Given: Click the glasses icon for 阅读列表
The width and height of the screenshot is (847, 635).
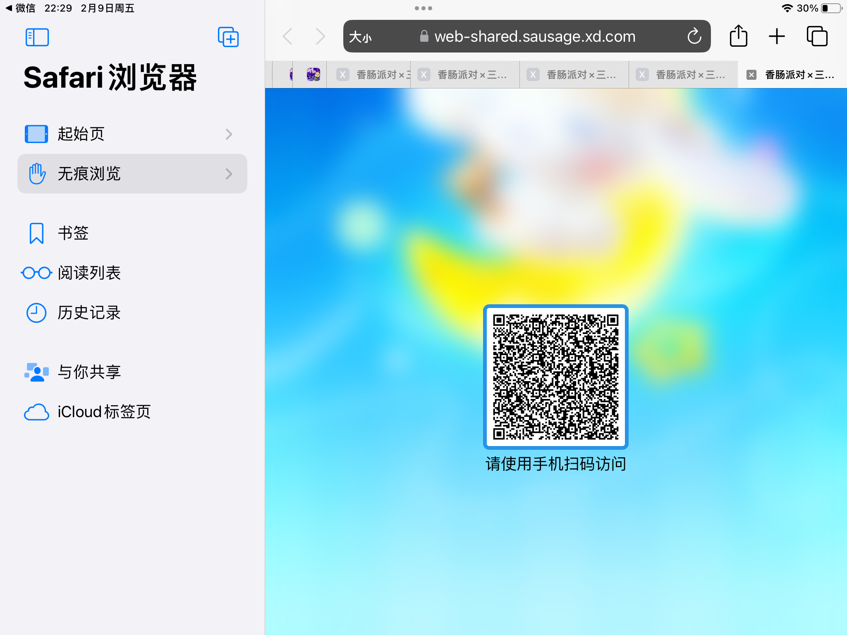Looking at the screenshot, I should (36, 273).
